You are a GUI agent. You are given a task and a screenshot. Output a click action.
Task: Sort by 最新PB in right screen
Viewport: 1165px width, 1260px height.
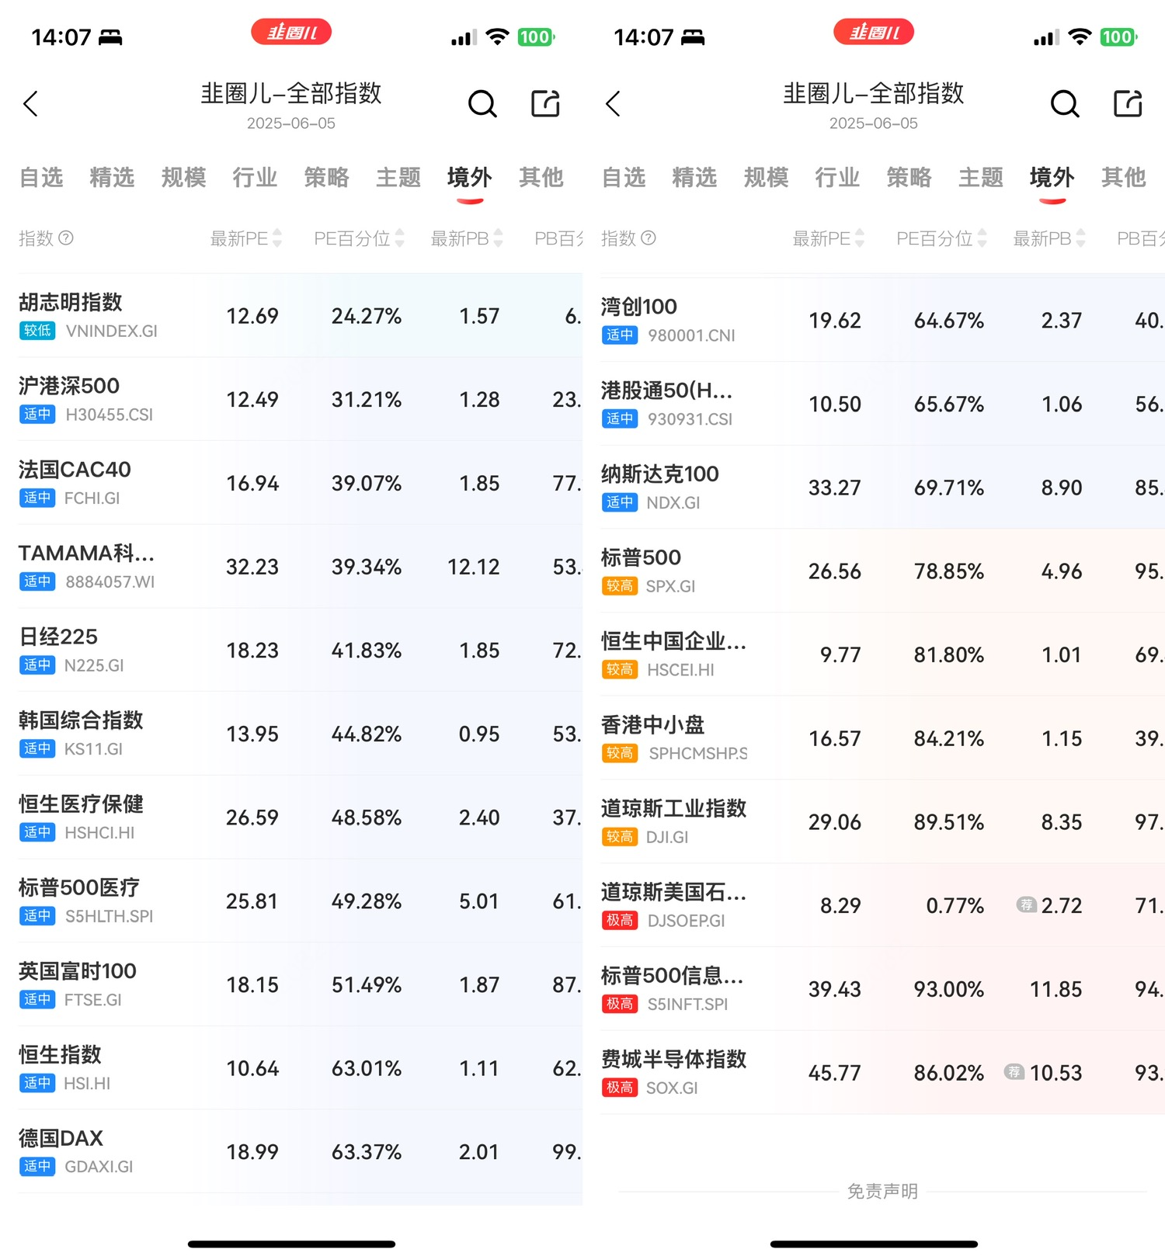pyautogui.click(x=1049, y=238)
